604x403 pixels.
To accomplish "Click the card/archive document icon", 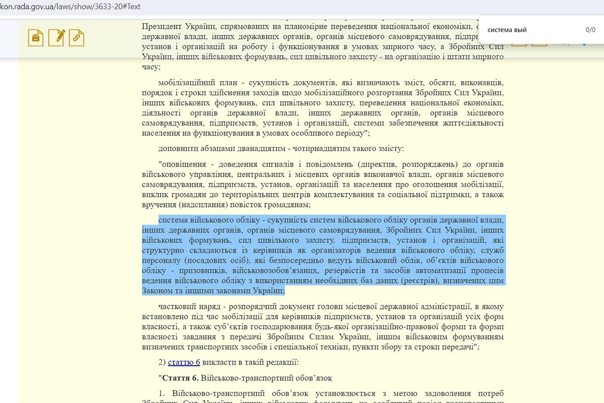I will point(36,38).
